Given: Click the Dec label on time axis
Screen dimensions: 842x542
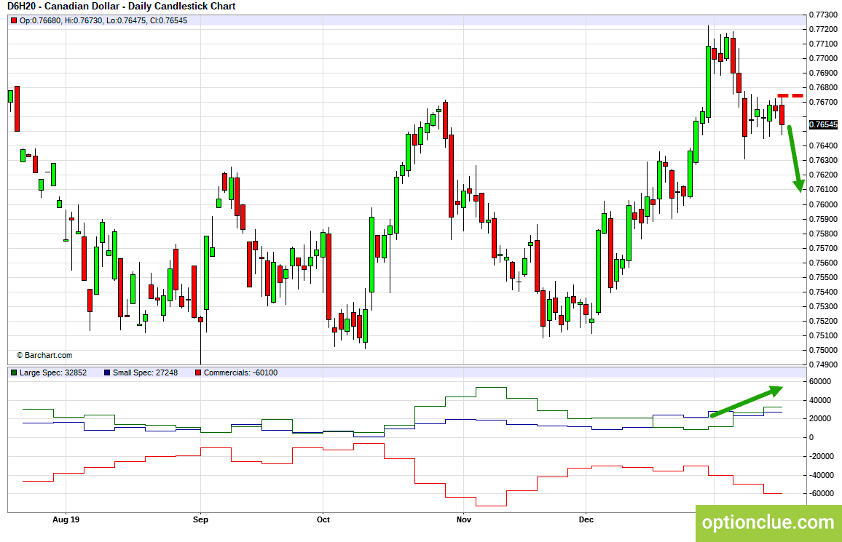Looking at the screenshot, I should [x=586, y=519].
